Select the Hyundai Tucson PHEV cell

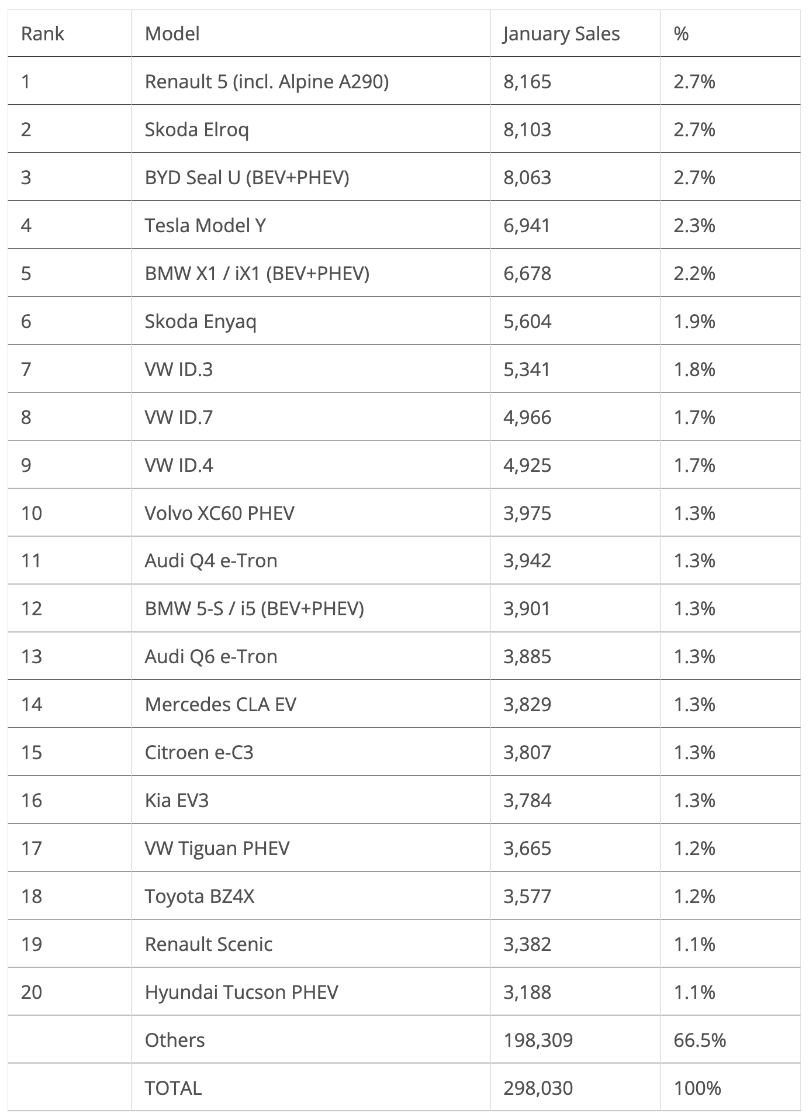click(x=241, y=992)
